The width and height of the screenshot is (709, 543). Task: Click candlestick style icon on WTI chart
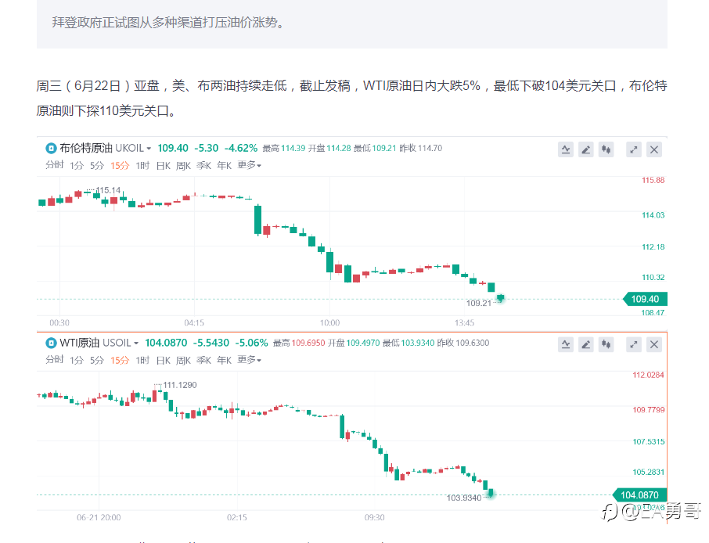pyautogui.click(x=606, y=344)
